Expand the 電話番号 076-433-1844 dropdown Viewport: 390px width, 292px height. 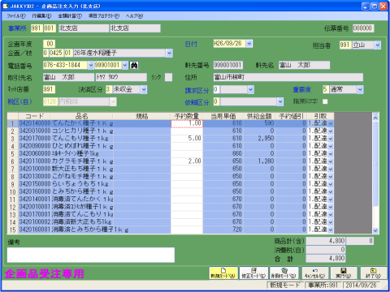tap(91, 65)
